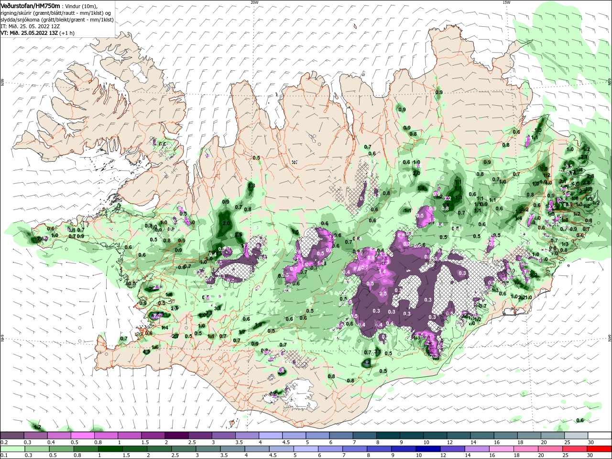This screenshot has width=612, height=459.
Task: Pick the green 0.5 swatch in the lower rain legend
Action: (61, 449)
